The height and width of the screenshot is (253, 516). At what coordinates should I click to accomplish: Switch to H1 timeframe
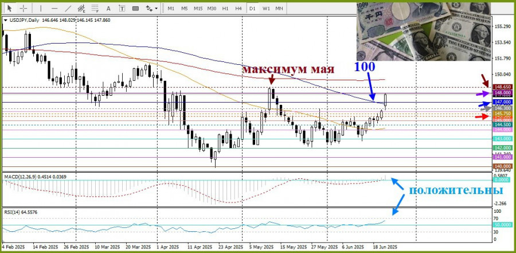(225, 8)
